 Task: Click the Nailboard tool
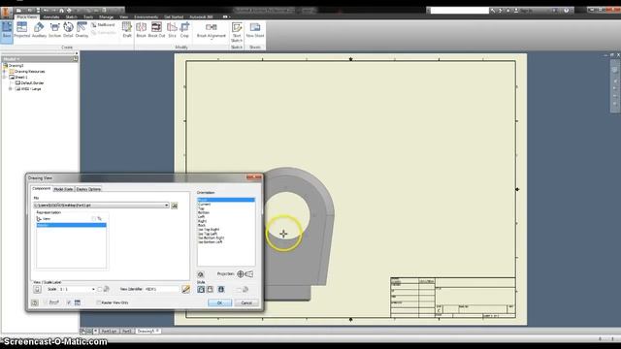pyautogui.click(x=103, y=25)
